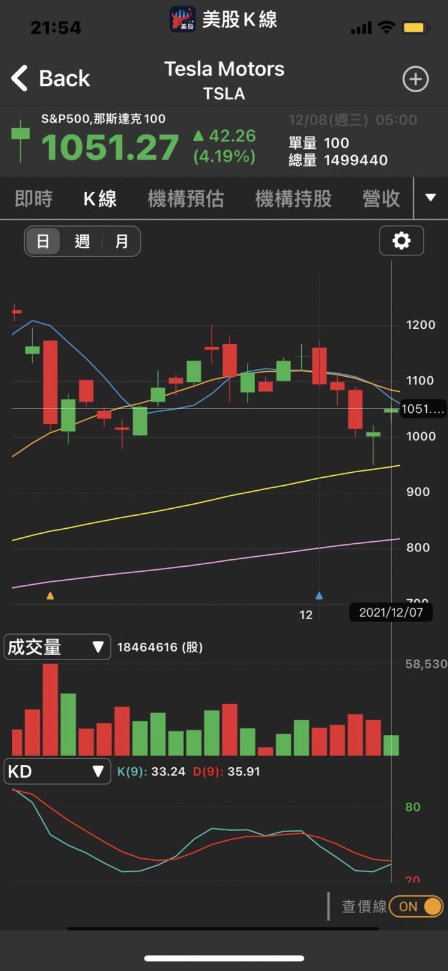Image resolution: width=448 pixels, height=971 pixels.
Task: Select the 月 monthly interval option
Action: point(121,241)
